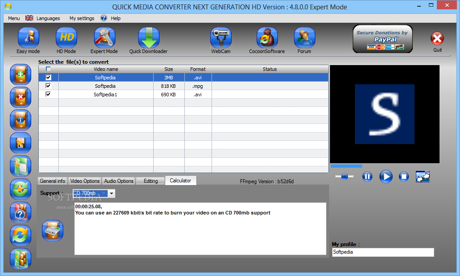The height and width of the screenshot is (276, 460).
Task: Open the Menu menu
Action: click(14, 18)
